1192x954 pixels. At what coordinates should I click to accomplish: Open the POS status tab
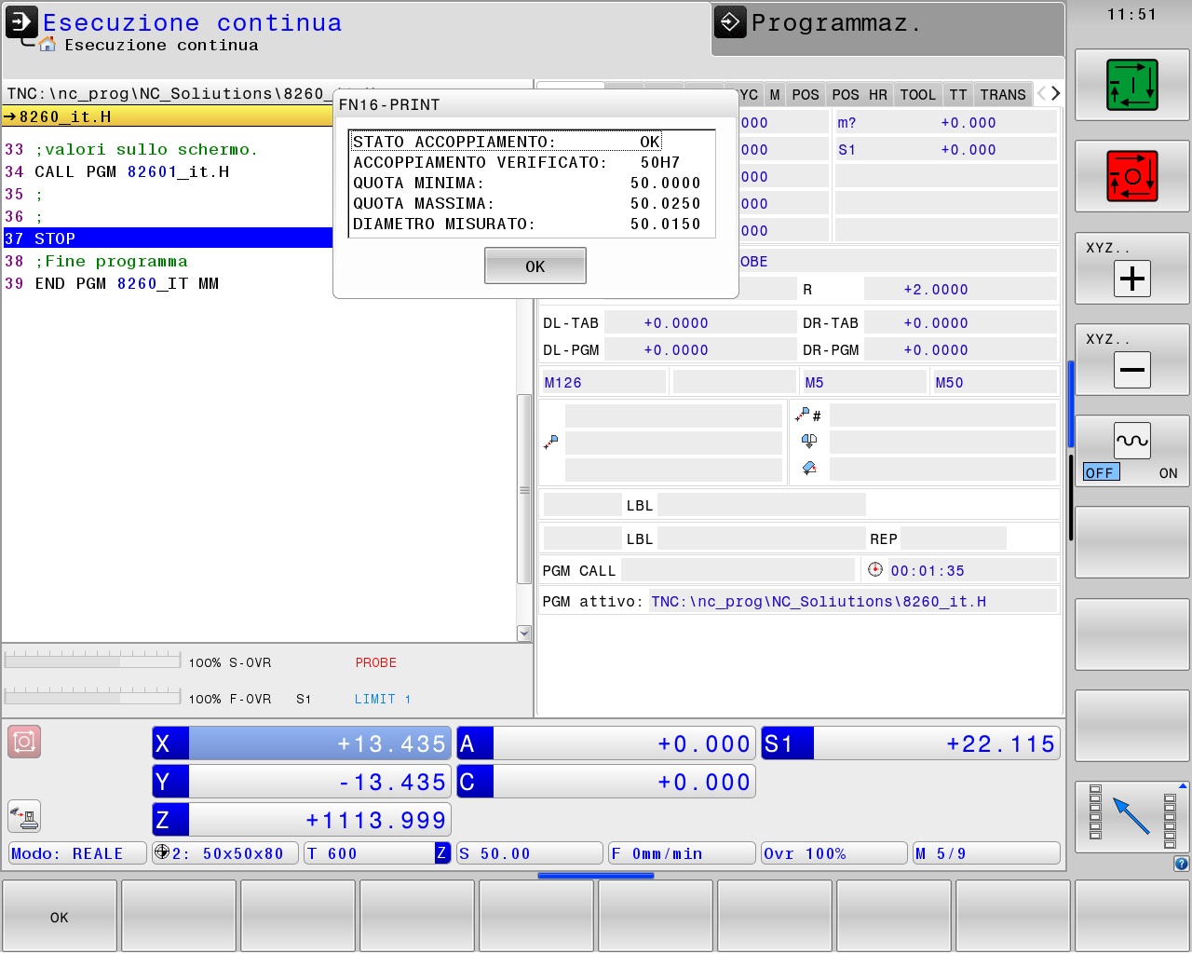pyautogui.click(x=806, y=94)
